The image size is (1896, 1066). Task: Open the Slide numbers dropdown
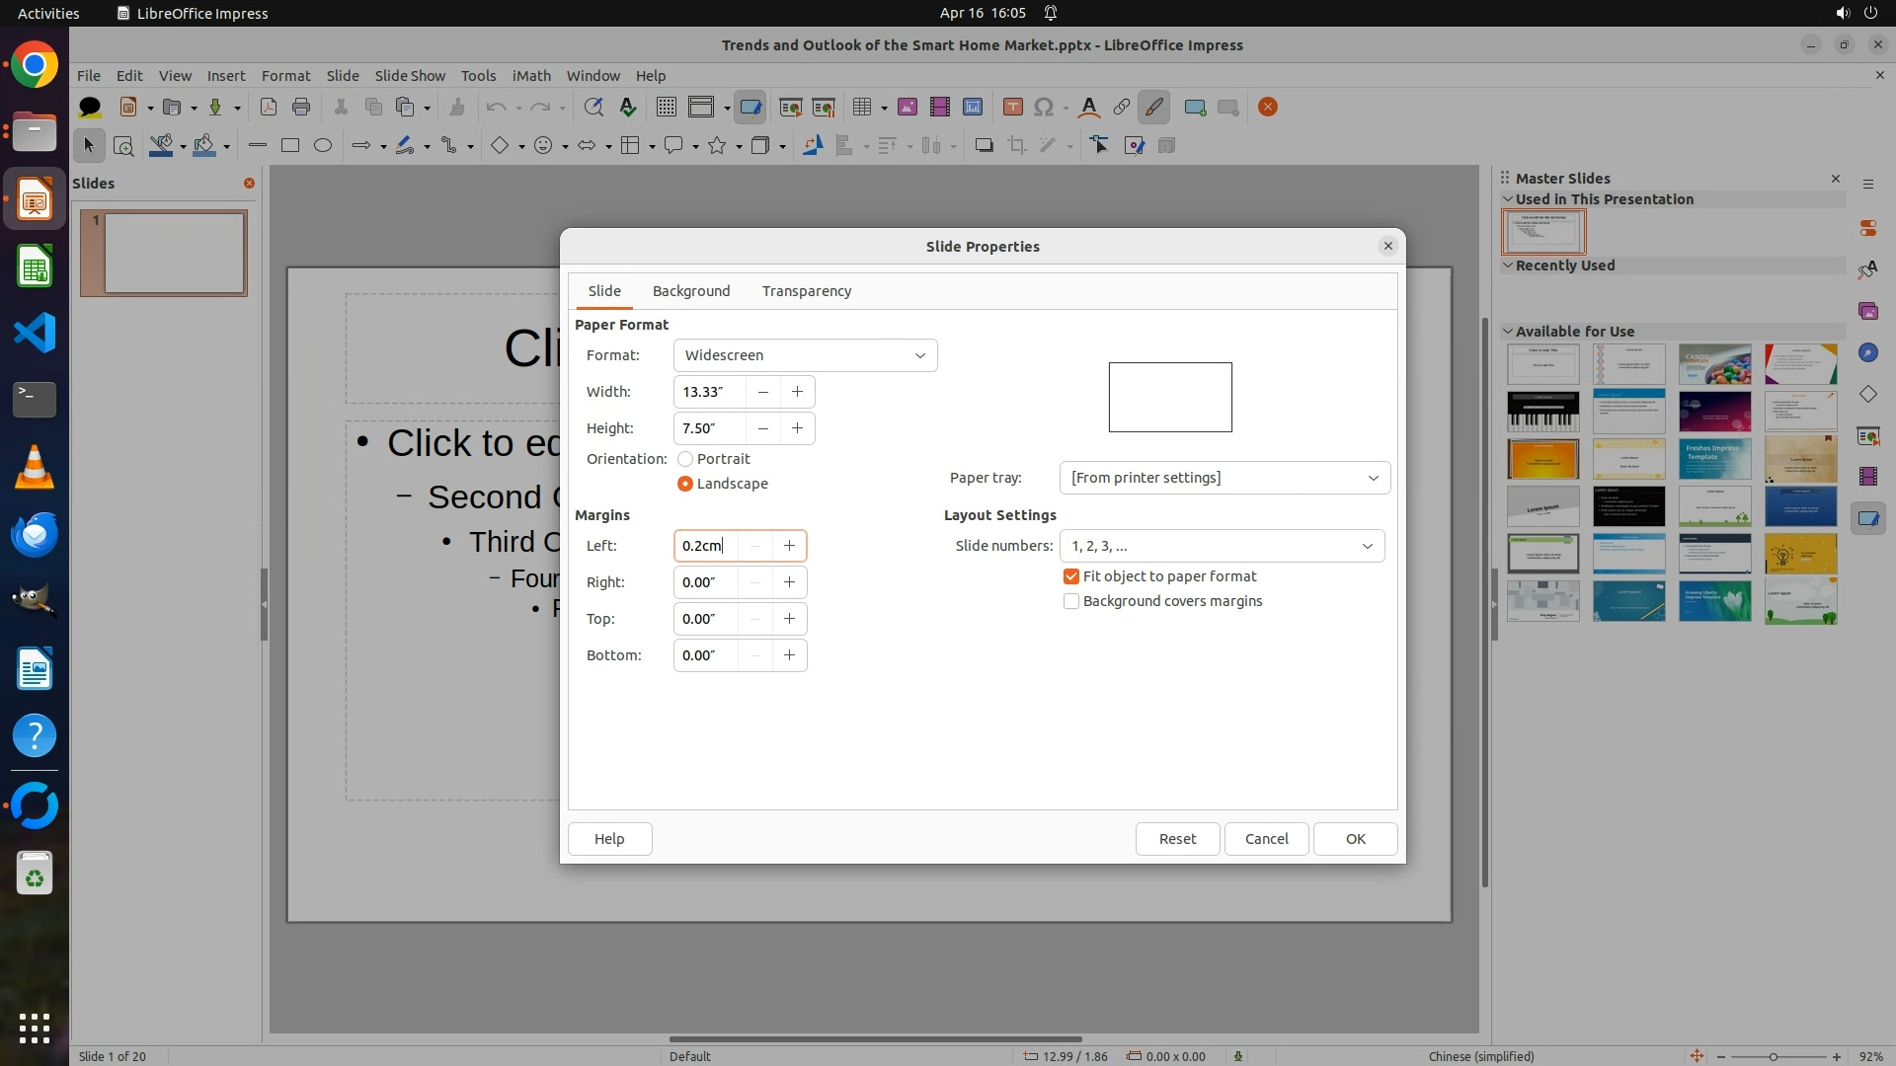click(x=1222, y=546)
